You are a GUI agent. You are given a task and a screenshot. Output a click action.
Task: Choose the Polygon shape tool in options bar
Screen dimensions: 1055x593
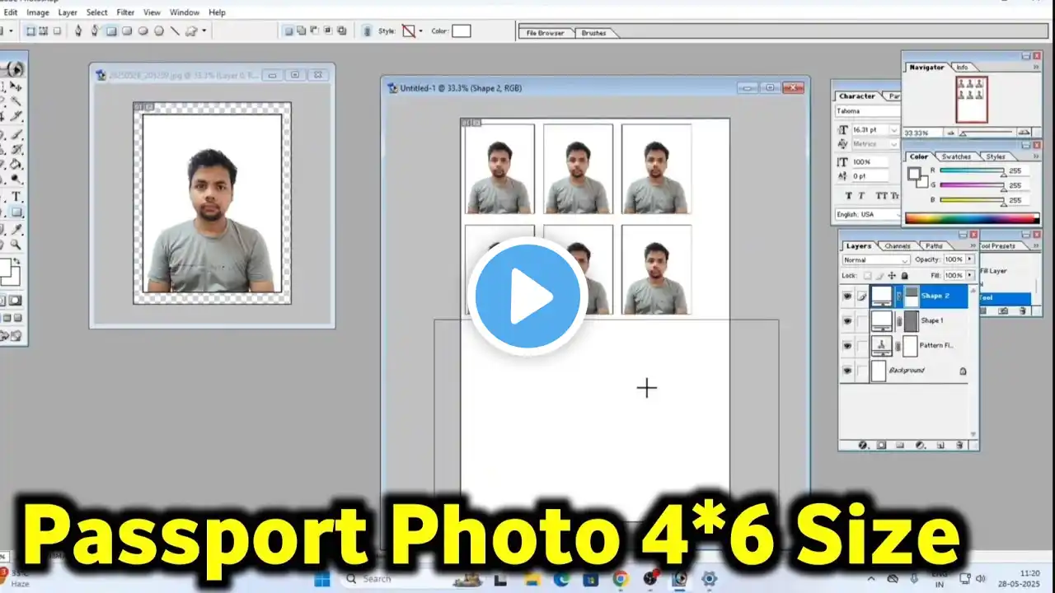(x=158, y=31)
